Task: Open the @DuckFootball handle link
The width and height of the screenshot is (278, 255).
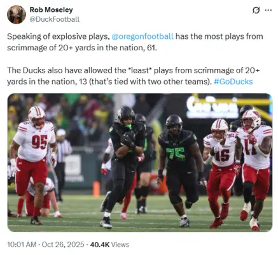Action: point(55,19)
